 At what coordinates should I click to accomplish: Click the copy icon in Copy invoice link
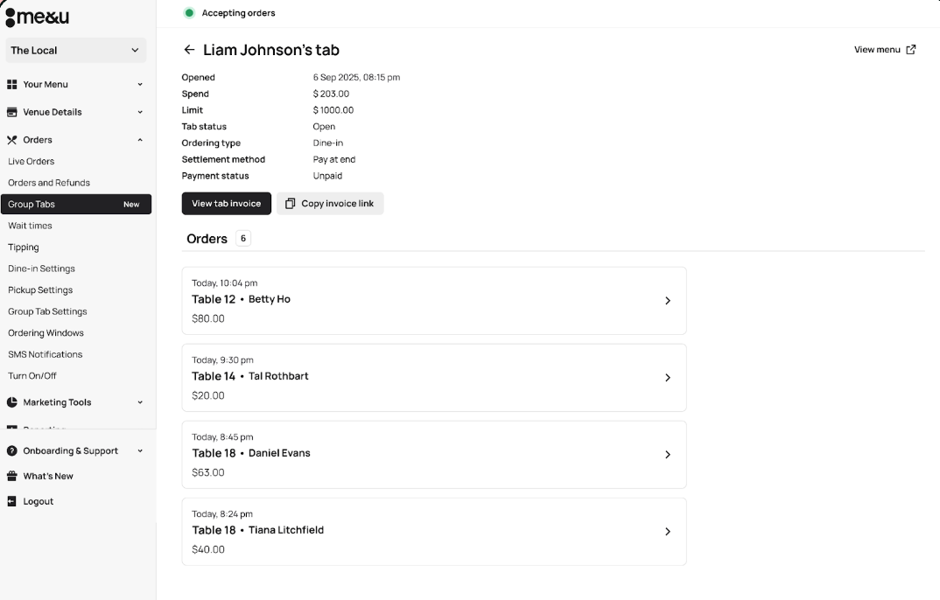tap(291, 204)
